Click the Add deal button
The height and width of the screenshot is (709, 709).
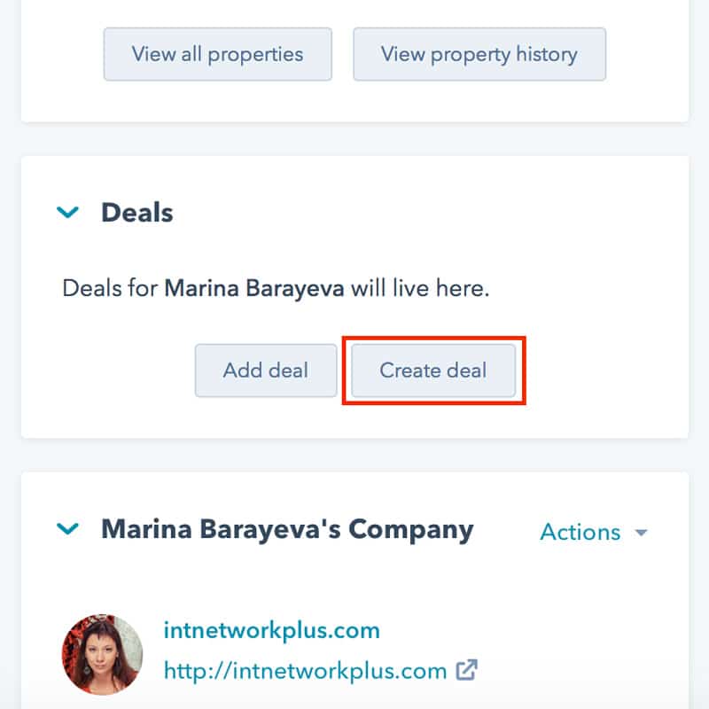(266, 370)
